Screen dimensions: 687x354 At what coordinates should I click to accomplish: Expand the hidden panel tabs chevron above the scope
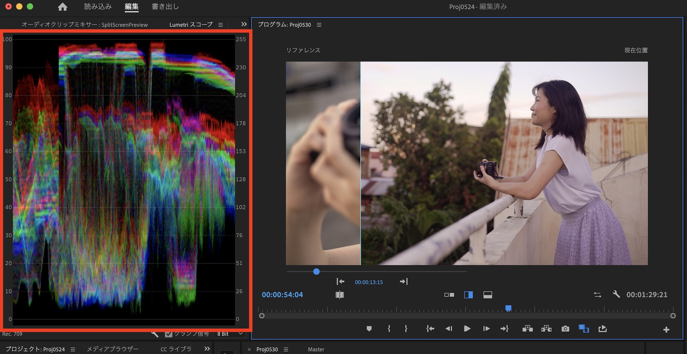click(244, 24)
